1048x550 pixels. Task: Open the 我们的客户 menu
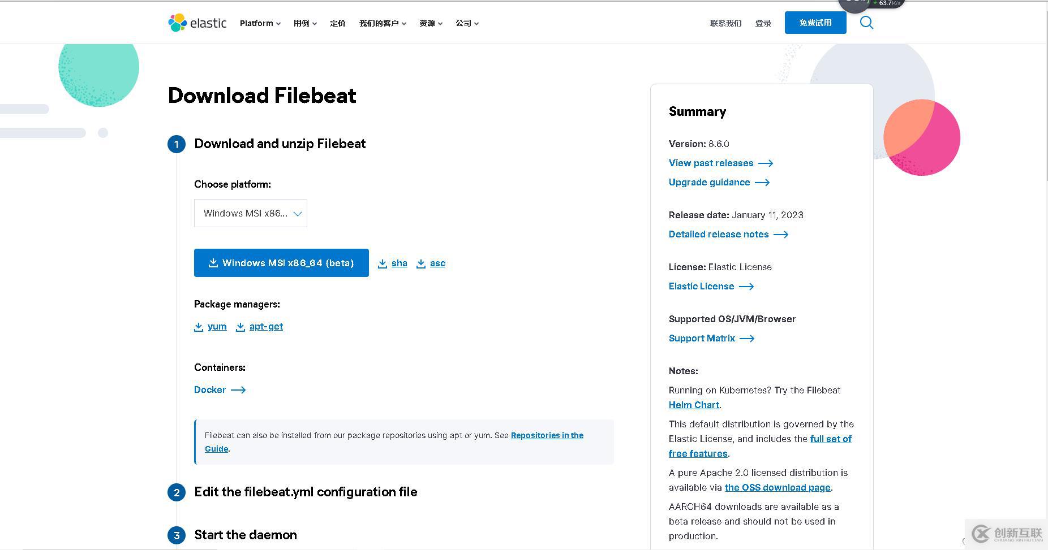coord(383,23)
